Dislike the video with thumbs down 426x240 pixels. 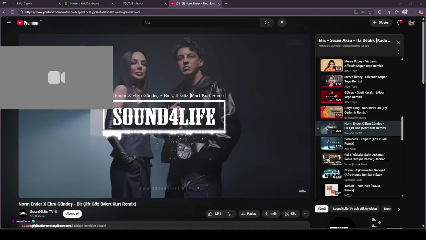pos(230,214)
